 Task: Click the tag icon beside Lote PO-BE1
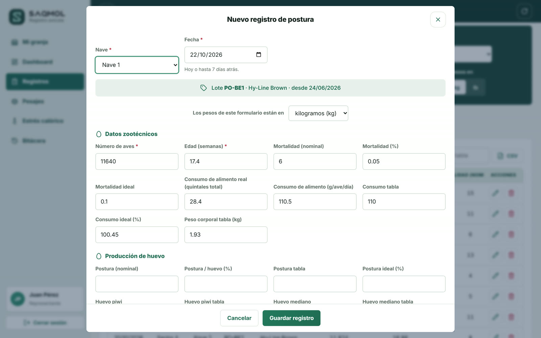tap(204, 88)
